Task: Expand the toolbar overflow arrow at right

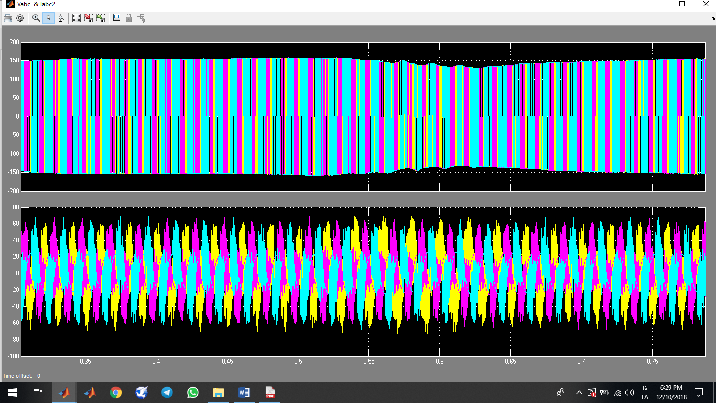Action: pos(712,18)
